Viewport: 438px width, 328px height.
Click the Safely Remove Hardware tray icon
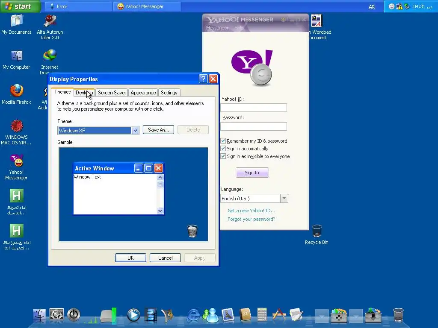pos(407,6)
